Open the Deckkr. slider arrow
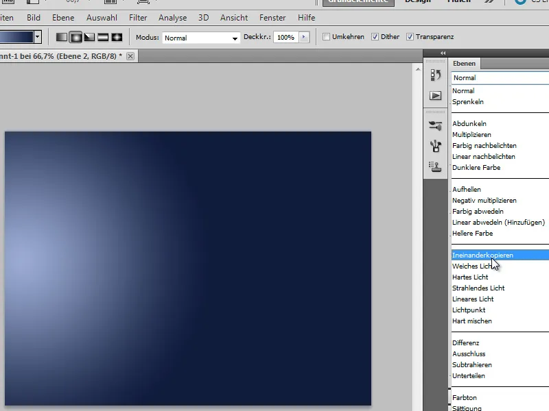This screenshot has height=411, width=549. click(304, 37)
